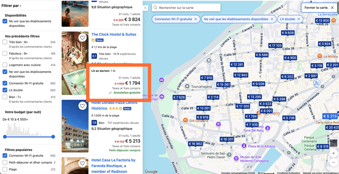339x174 pixels.
Task: Zoom in on the map
Action: [x=334, y=153]
